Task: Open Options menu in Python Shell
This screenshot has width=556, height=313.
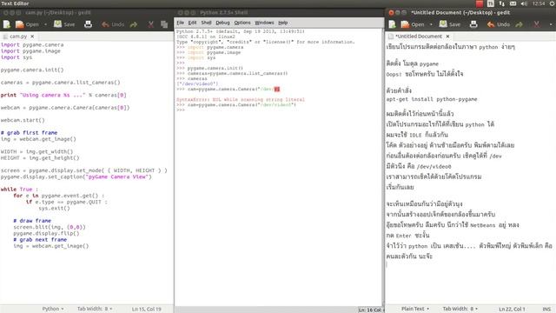Action: pos(242,23)
